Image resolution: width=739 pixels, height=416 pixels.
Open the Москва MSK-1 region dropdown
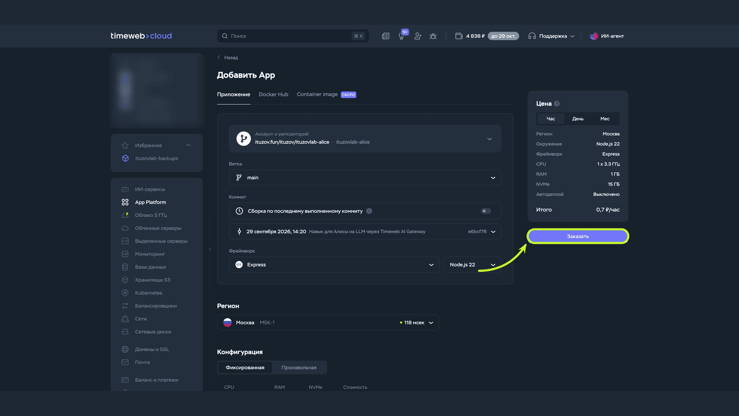click(328, 323)
